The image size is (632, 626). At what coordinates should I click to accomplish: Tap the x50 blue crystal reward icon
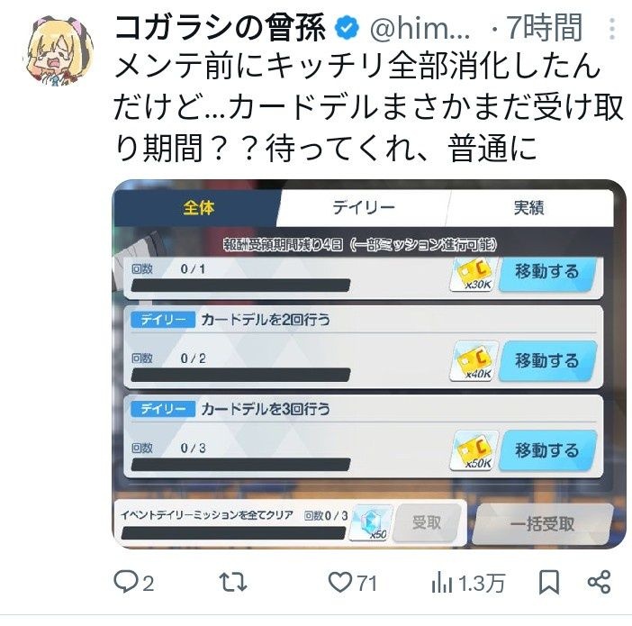point(371,523)
